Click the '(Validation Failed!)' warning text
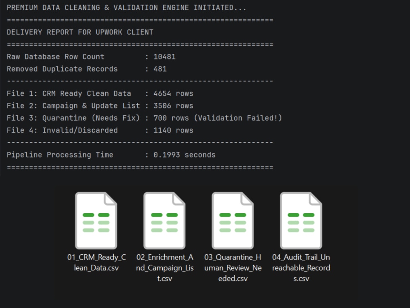 238,118
